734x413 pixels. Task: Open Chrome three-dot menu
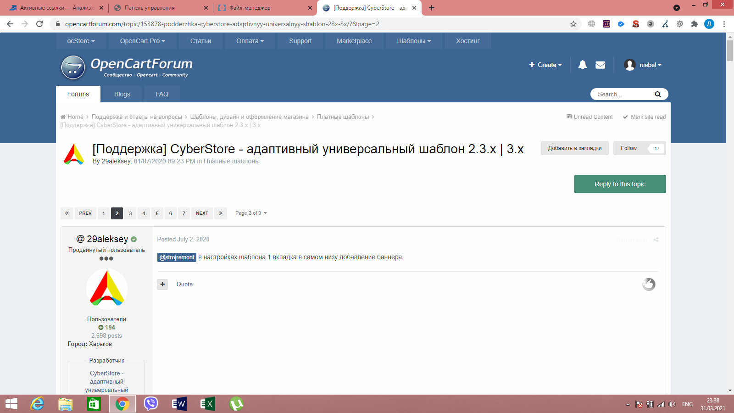click(724, 24)
